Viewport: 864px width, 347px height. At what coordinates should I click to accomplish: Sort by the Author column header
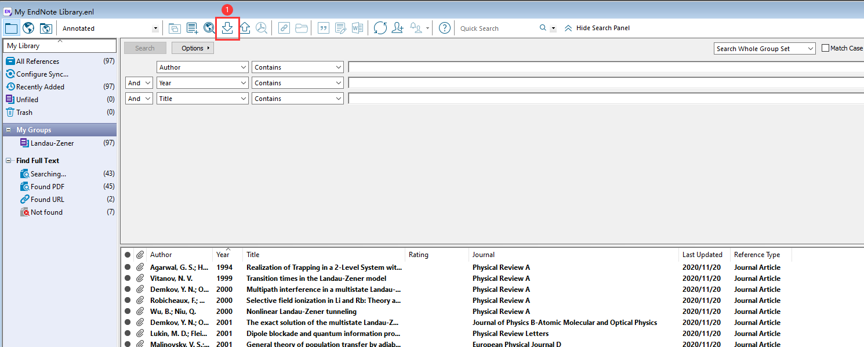[x=180, y=255]
